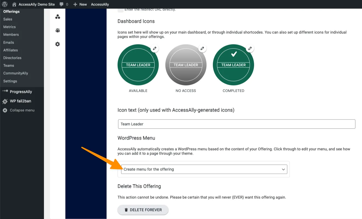The width and height of the screenshot is (362, 219).
Task: Open the Teams submenu item
Action: click(x=9, y=66)
